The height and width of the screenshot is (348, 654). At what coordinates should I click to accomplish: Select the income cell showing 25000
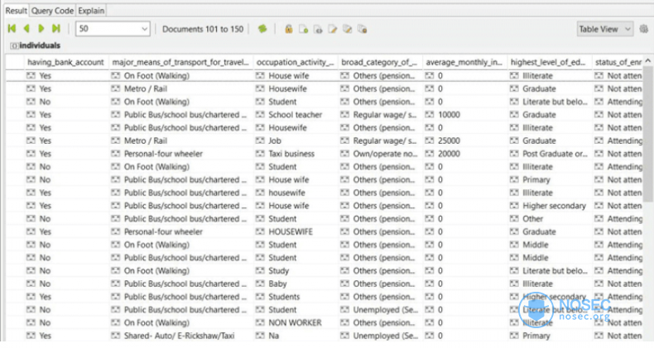[464, 141]
